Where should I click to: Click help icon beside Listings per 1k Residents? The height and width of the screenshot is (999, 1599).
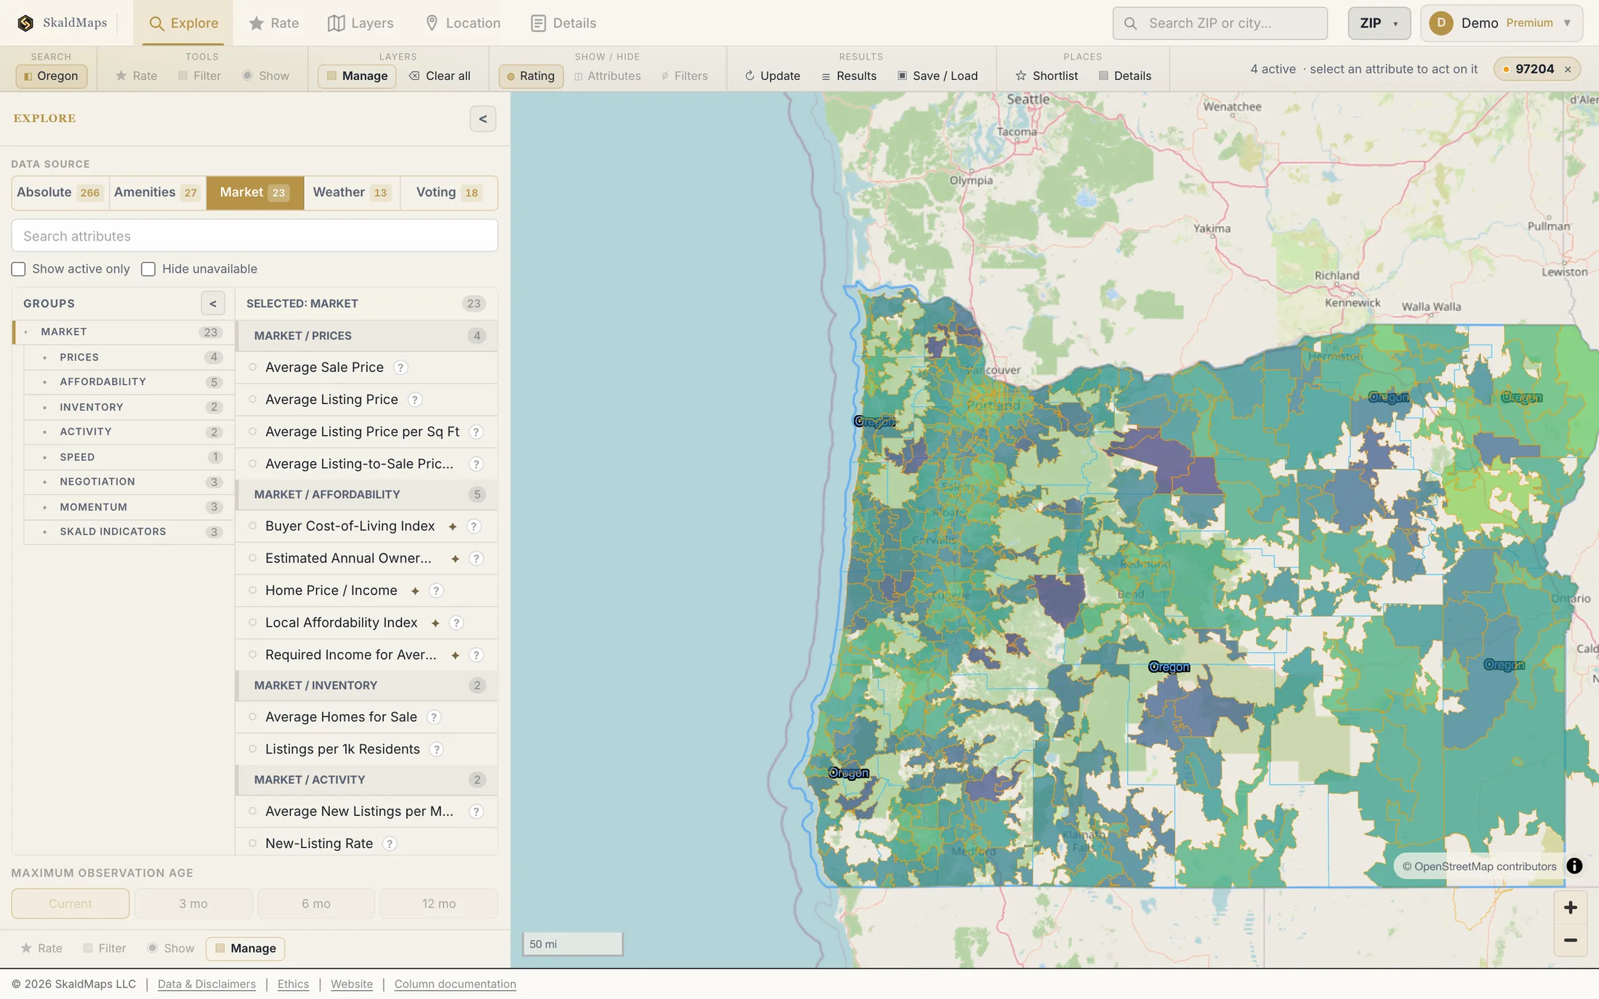click(x=436, y=749)
